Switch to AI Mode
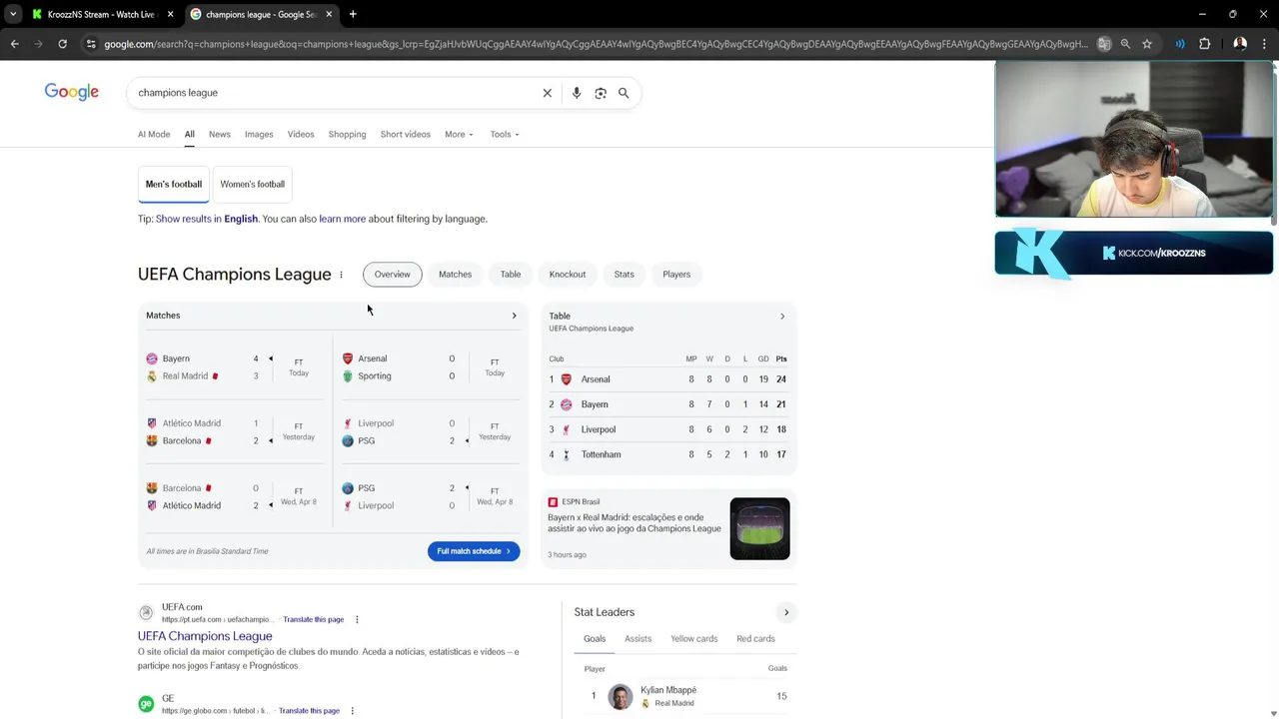Viewport: 1279px width, 719px height. [x=154, y=134]
